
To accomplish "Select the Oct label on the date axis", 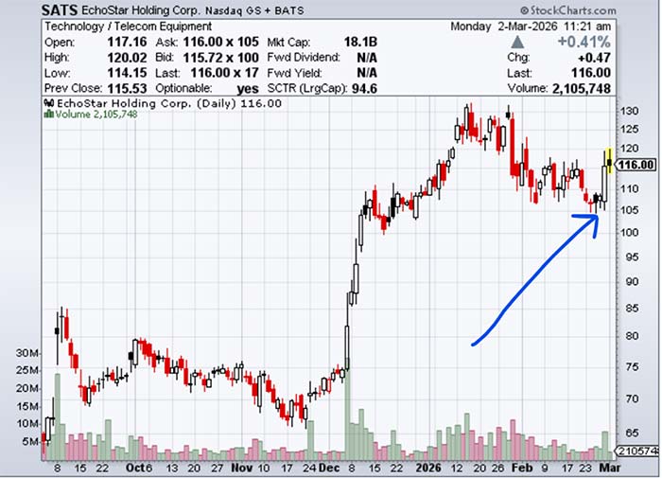I will click(x=138, y=468).
